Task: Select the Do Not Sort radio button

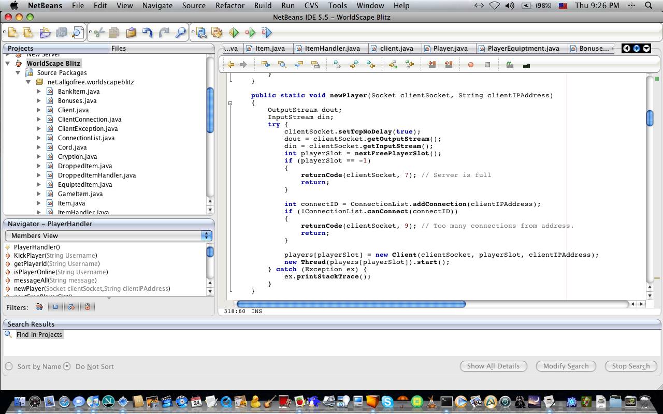Action: [67, 366]
